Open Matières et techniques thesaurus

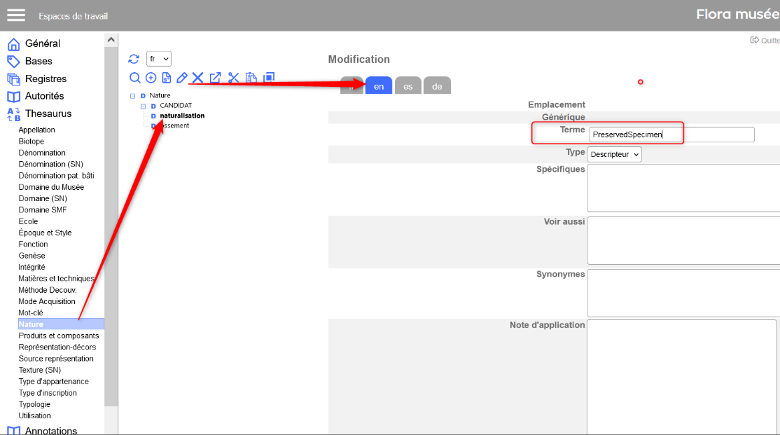56,279
